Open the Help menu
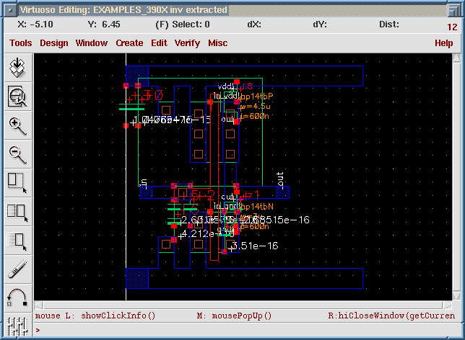 click(x=443, y=43)
